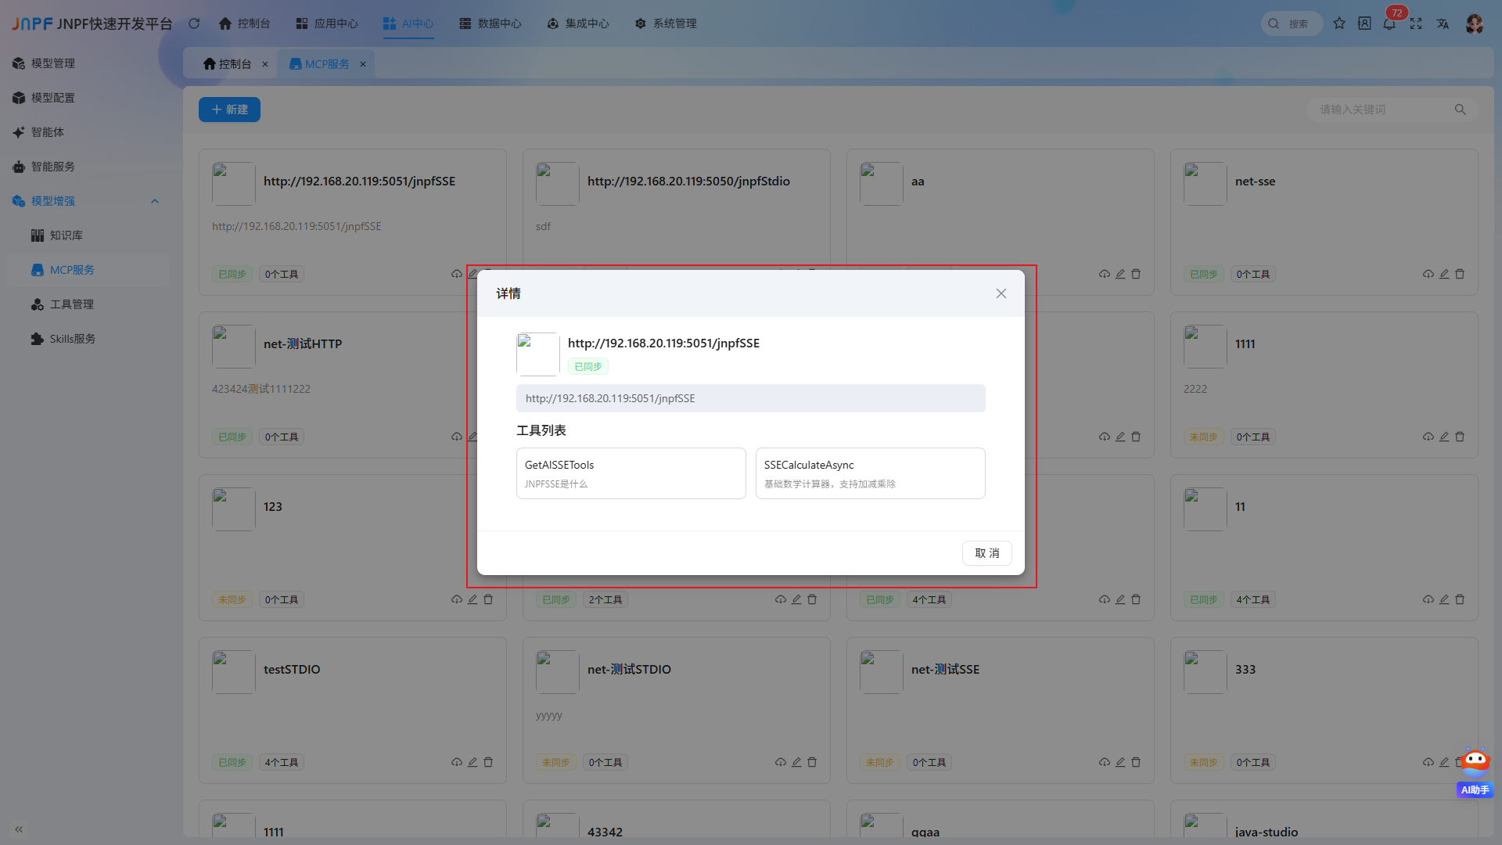Click delete icon on aa card
The height and width of the screenshot is (845, 1502).
point(1136,274)
